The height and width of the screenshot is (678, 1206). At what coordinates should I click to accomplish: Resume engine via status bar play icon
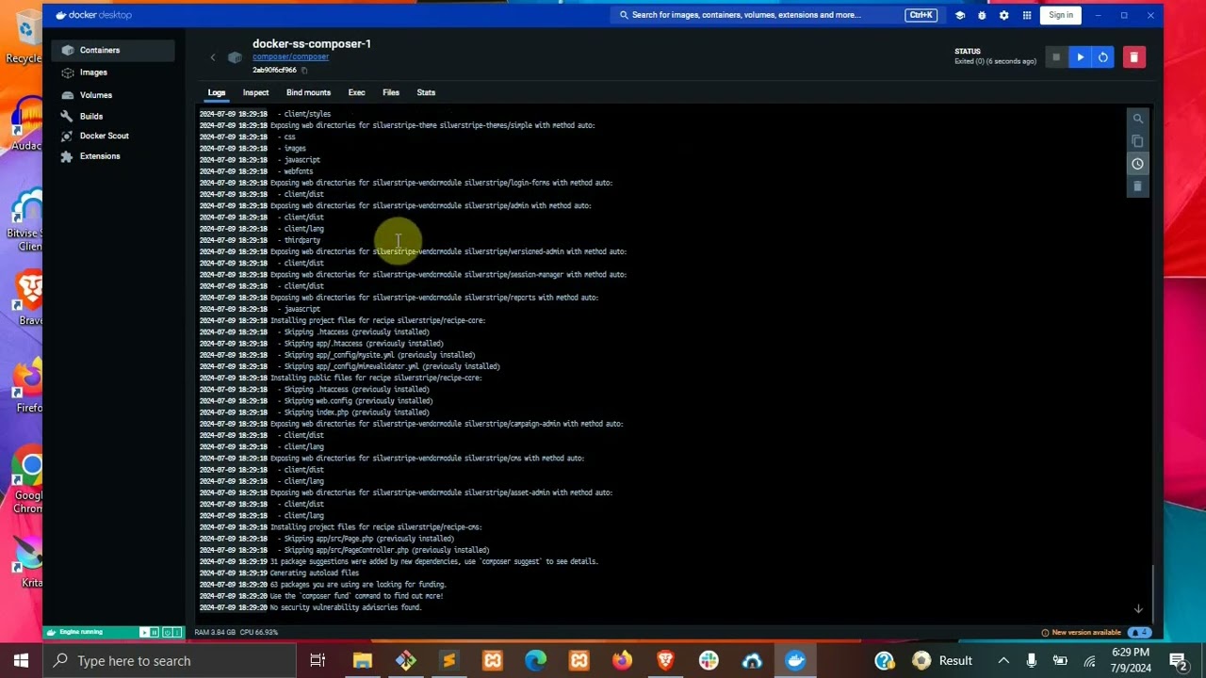click(144, 632)
